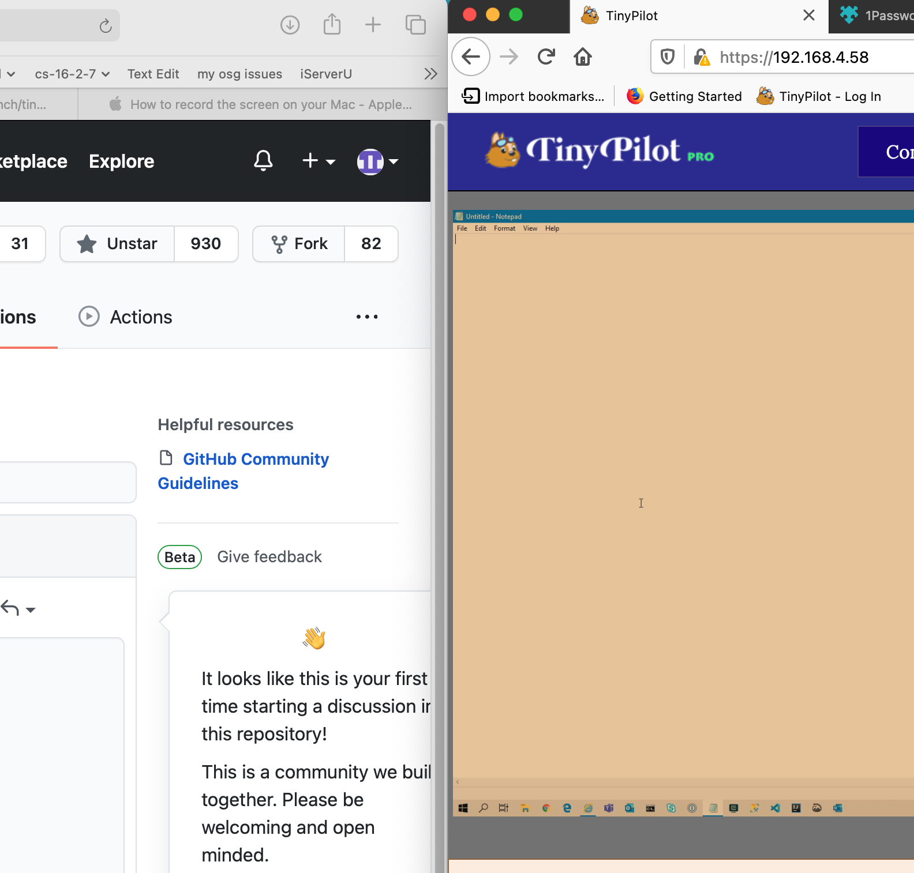Click the connection security lock warning icon
Image resolution: width=914 pixels, height=873 pixels.
pyautogui.click(x=702, y=57)
